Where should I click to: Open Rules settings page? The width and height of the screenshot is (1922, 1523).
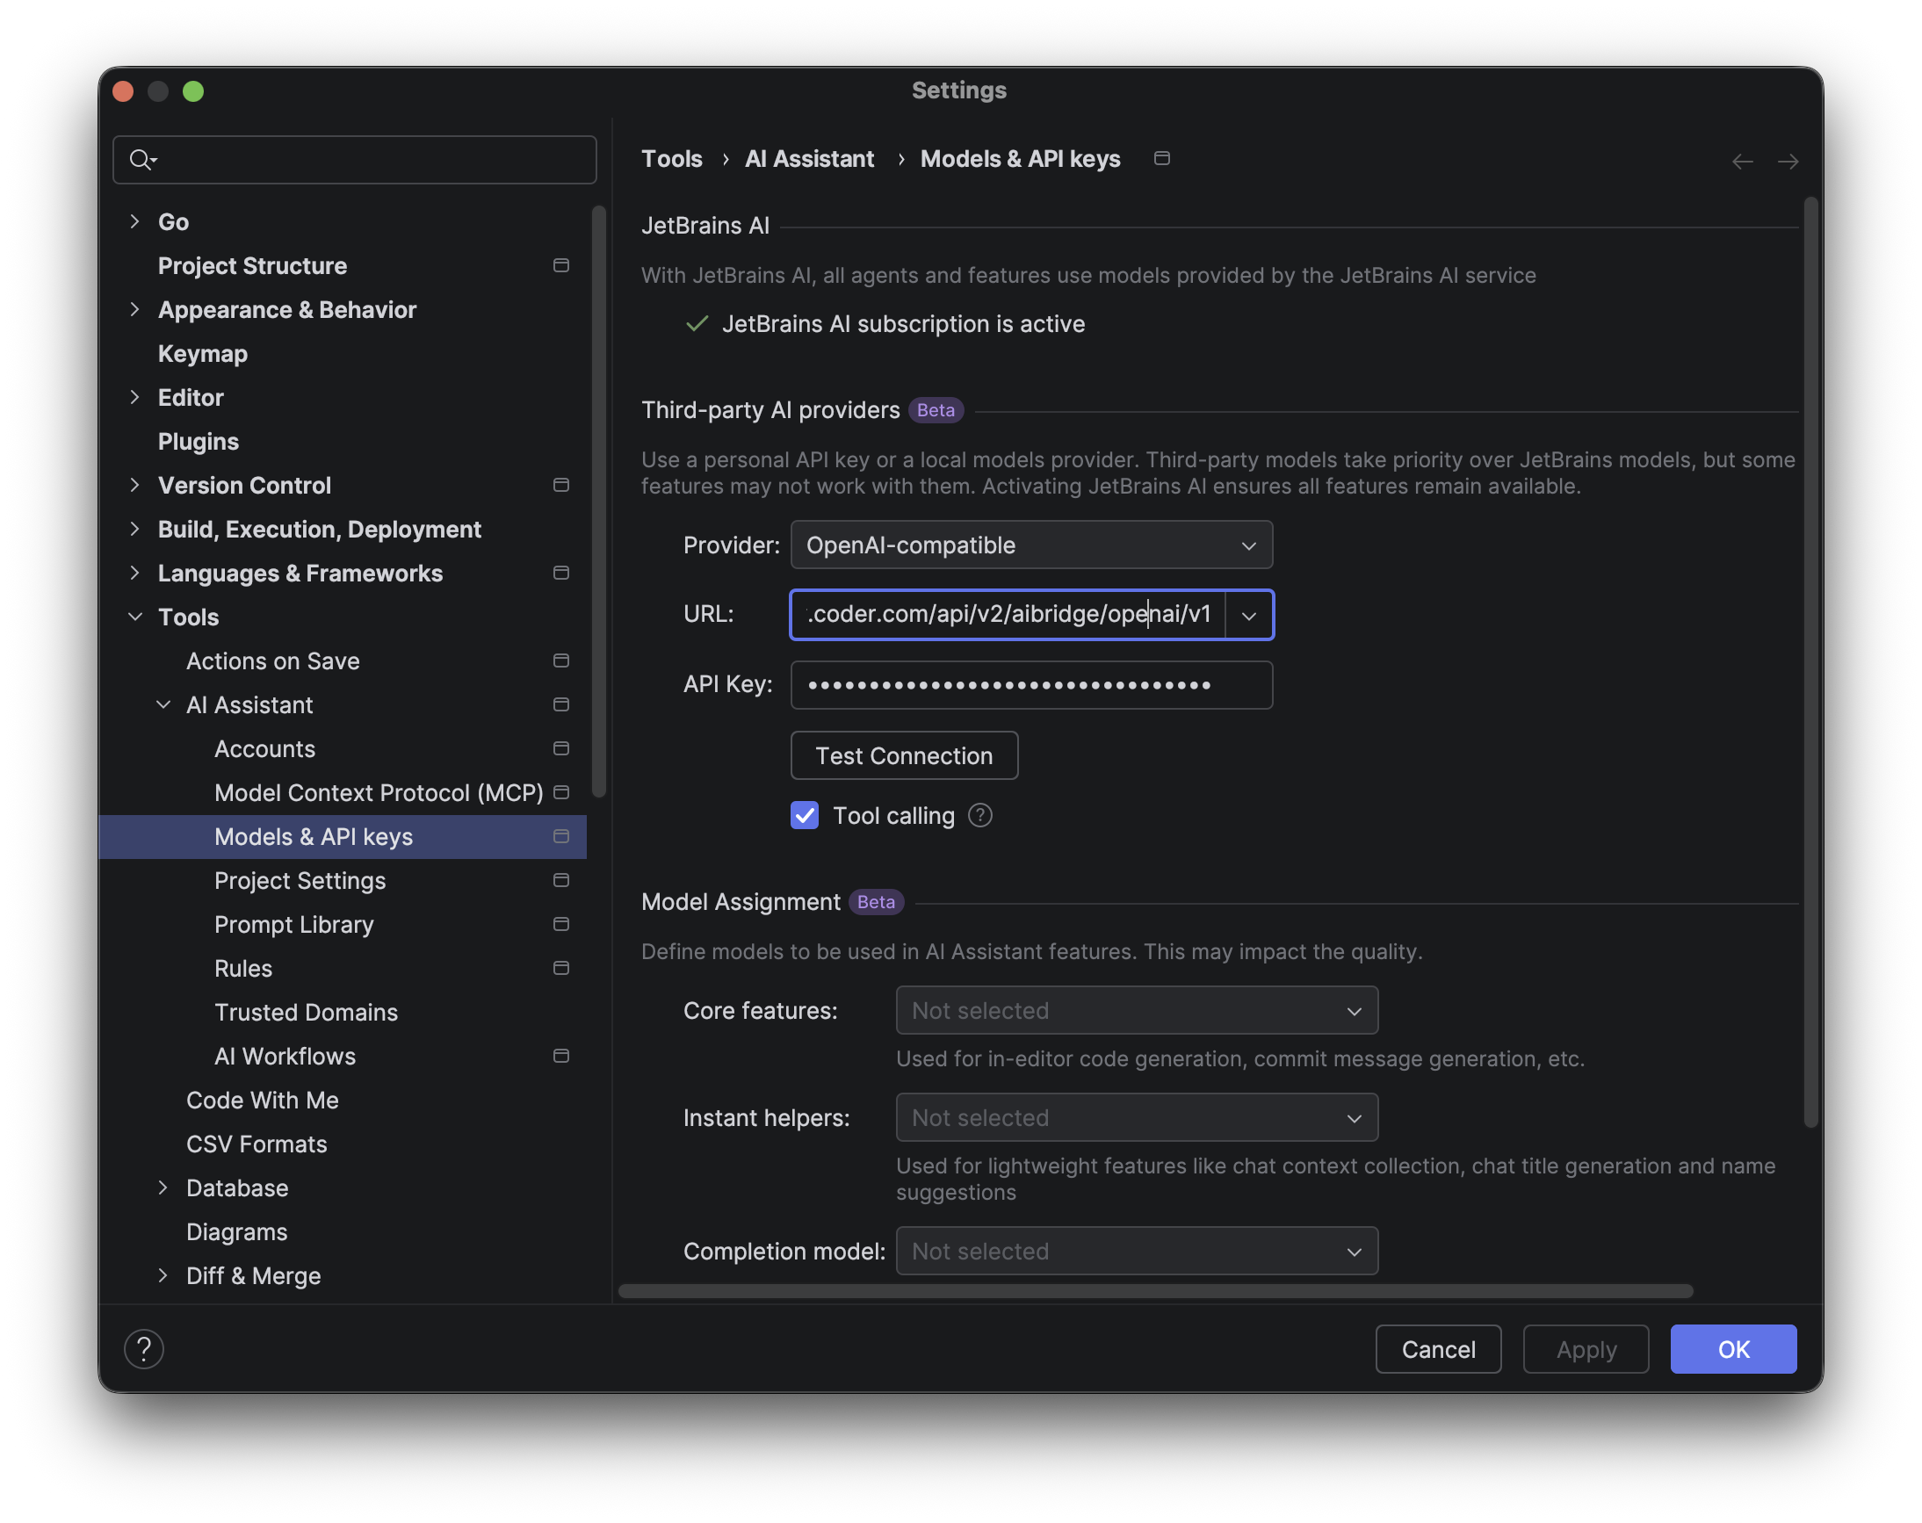tap(242, 968)
